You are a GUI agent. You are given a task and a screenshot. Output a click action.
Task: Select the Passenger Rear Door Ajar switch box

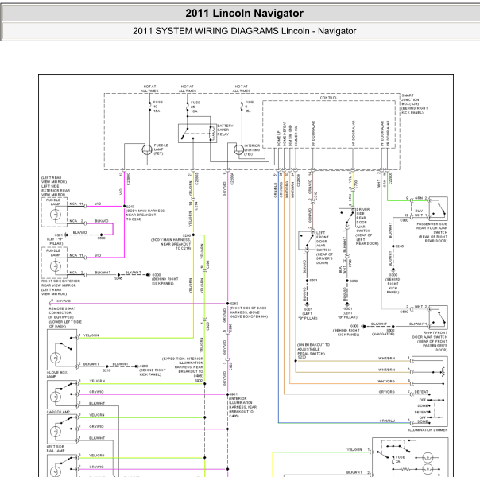point(438,209)
